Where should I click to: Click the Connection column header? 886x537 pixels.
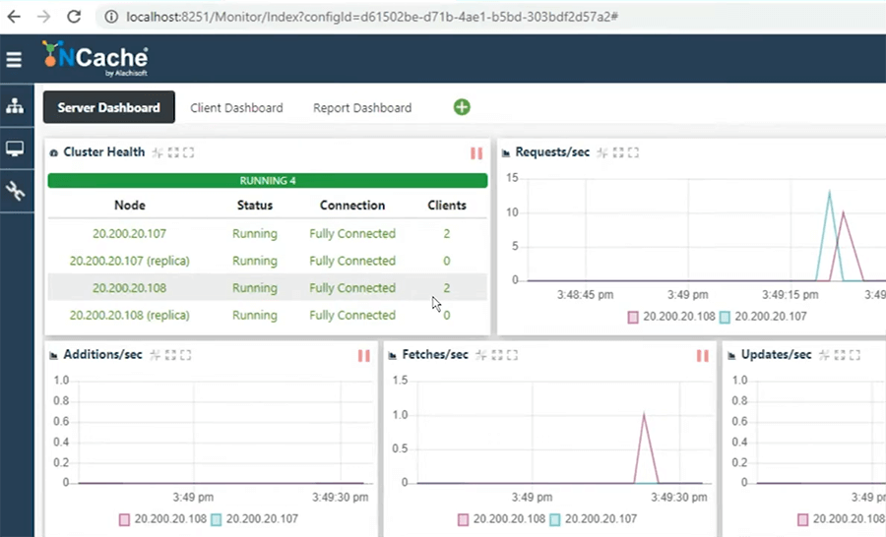coord(352,206)
